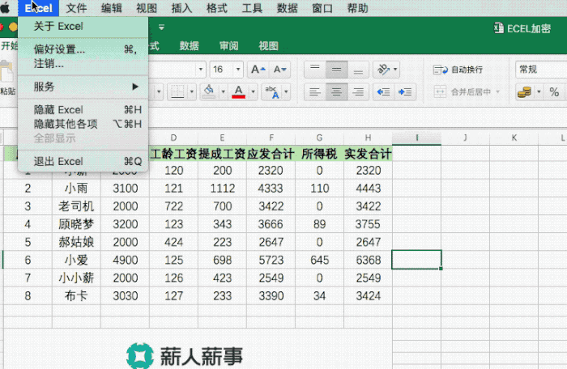
Task: Apply top vertical alignment
Action: pyautogui.click(x=315, y=70)
